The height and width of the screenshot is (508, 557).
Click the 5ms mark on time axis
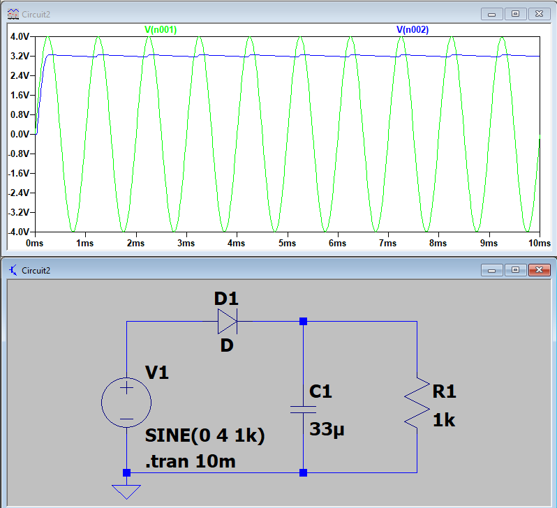(x=287, y=243)
